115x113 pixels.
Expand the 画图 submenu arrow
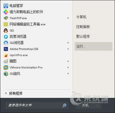68,61
